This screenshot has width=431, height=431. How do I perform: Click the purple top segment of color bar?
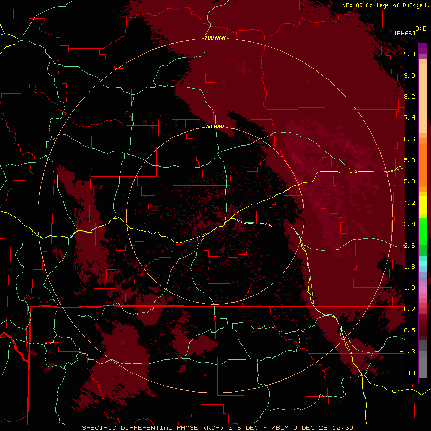click(423, 48)
